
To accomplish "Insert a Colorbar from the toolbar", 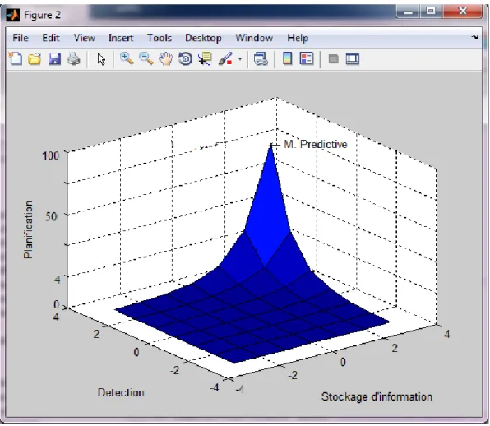I will (287, 58).
